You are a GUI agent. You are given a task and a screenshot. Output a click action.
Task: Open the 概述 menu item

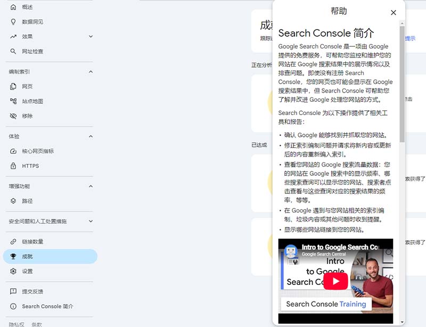[x=50, y=7]
